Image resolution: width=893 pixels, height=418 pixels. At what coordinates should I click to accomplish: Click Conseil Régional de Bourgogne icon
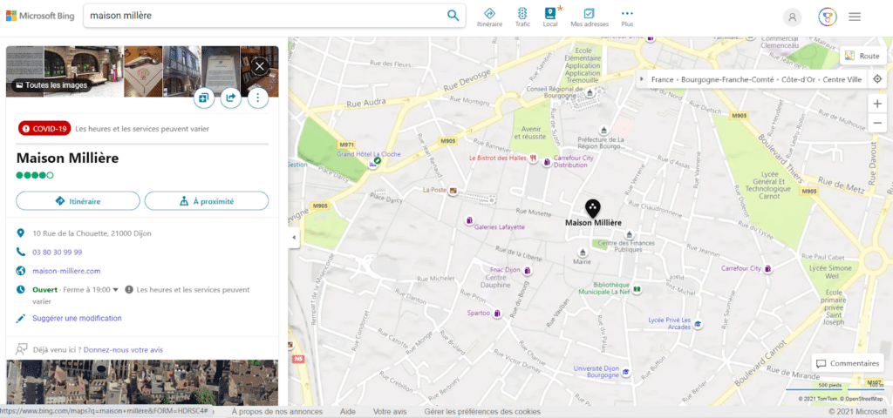590,92
